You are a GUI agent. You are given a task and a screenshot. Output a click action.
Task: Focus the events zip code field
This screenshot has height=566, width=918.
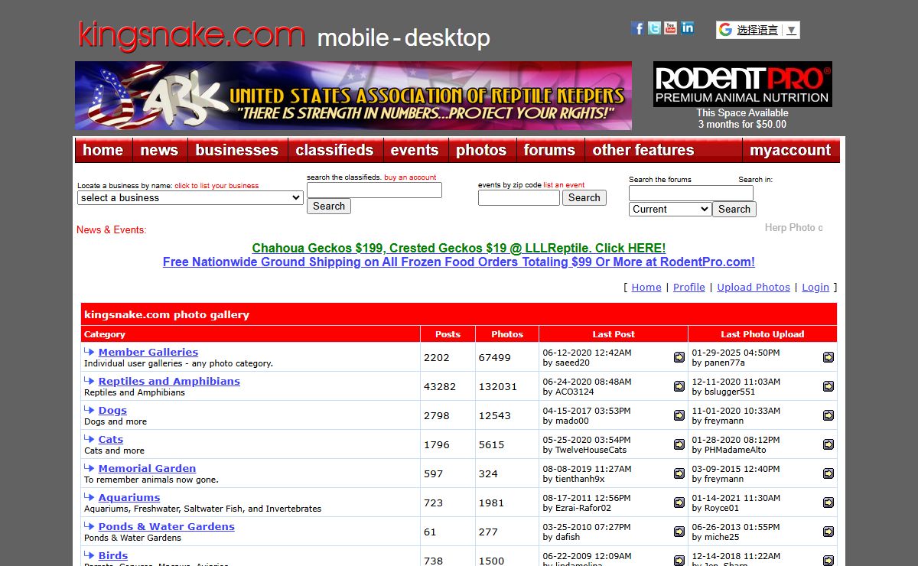coord(519,197)
